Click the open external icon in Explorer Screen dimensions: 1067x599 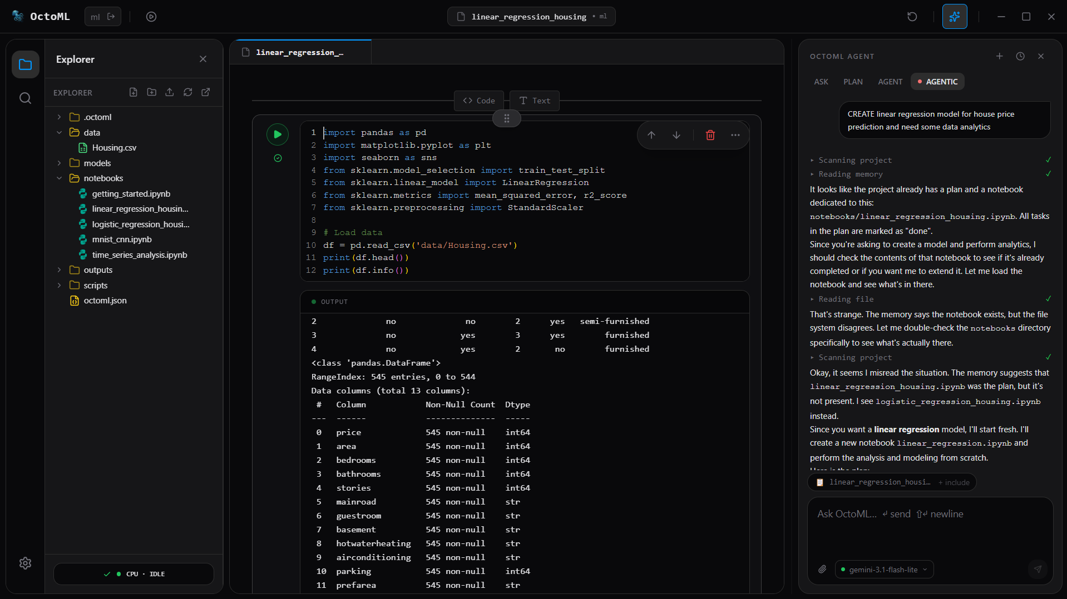(206, 92)
